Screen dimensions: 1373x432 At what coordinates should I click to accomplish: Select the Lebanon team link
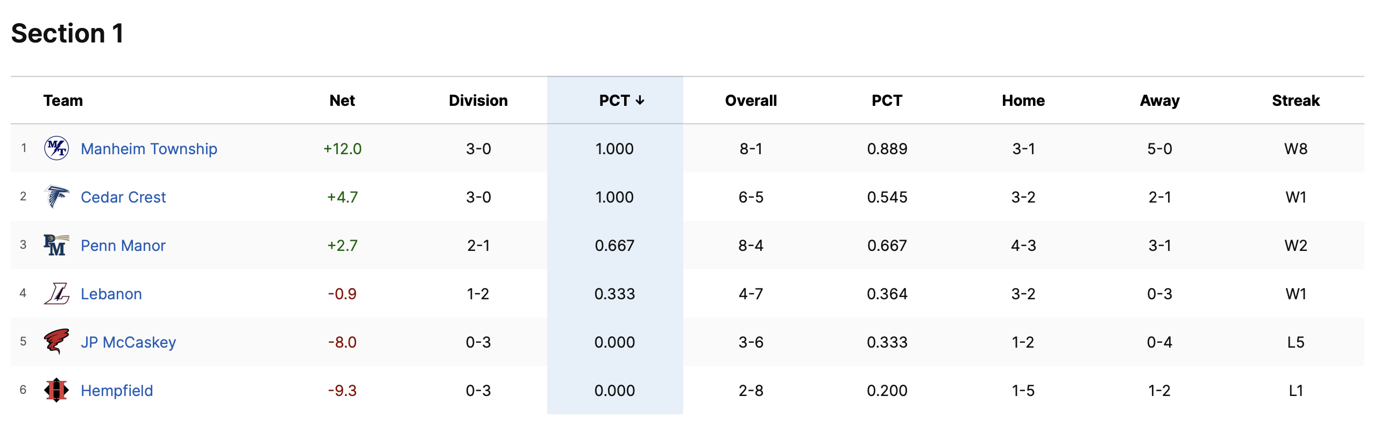tap(111, 294)
